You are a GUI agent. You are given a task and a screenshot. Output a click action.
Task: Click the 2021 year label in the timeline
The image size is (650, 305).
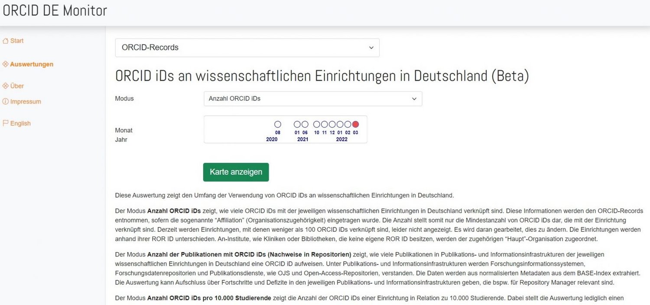coord(303,140)
